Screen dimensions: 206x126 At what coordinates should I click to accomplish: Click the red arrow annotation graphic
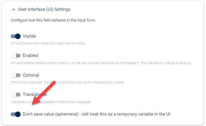pos(44,93)
